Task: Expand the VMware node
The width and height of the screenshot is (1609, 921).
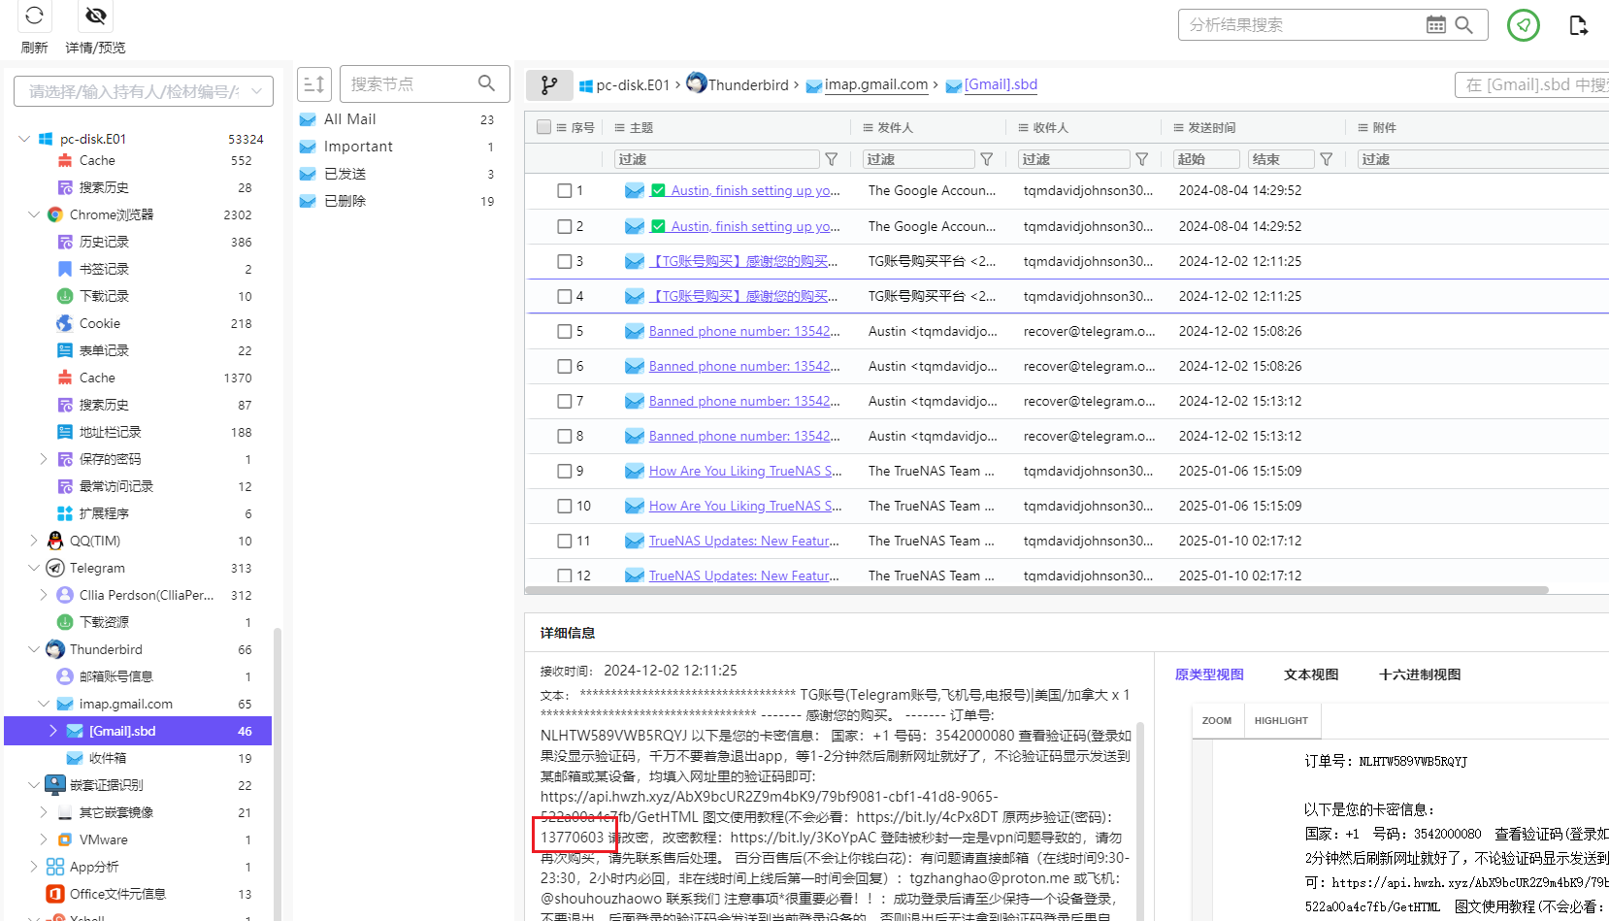Action: click(x=44, y=839)
